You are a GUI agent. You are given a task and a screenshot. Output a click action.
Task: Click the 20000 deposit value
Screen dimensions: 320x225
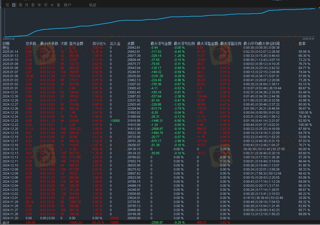tap(114, 218)
